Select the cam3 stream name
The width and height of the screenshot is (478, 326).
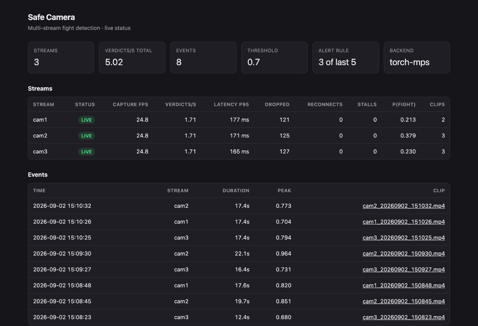[40, 152]
